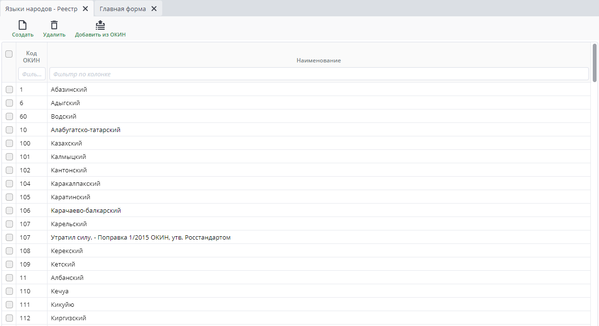Image resolution: width=599 pixels, height=326 pixels.
Task: Select the Абазинский name cell
Action: coord(319,89)
